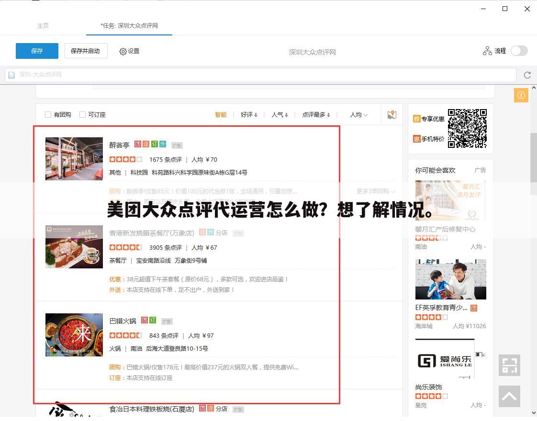Screen dimensions: 537x421
Task: Switch to the 主页 tab
Action: pyautogui.click(x=43, y=25)
